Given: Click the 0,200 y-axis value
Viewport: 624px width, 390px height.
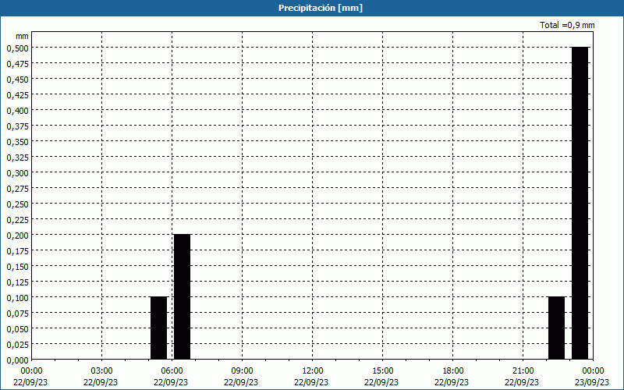Looking at the screenshot, I should tap(17, 236).
